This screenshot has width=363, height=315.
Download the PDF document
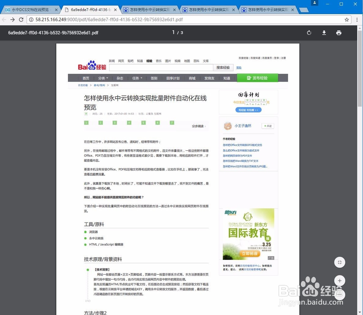[x=324, y=33]
